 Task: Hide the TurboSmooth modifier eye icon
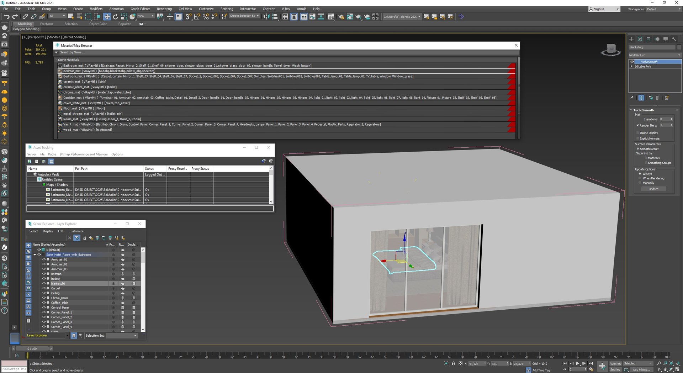pyautogui.click(x=632, y=62)
